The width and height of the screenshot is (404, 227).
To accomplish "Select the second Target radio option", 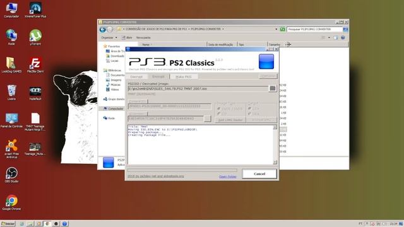I will pyautogui.click(x=249, y=113).
